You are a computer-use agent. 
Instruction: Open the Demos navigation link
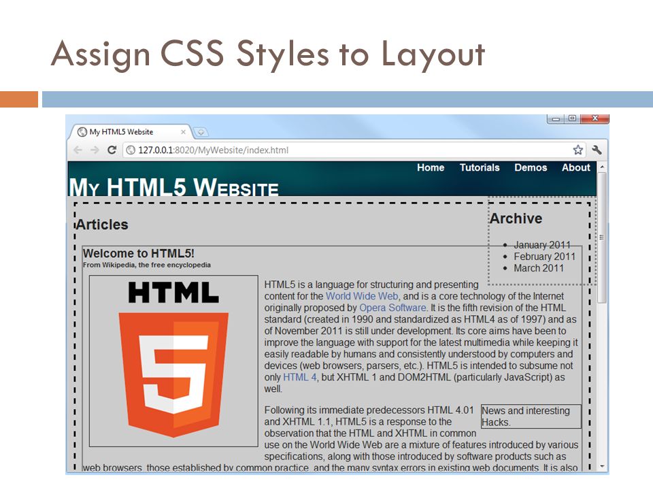(531, 167)
